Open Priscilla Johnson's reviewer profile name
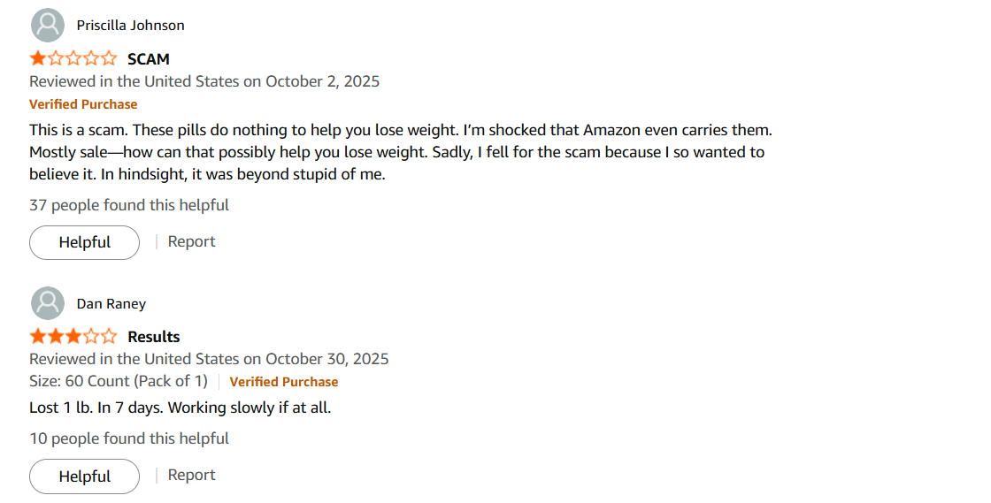 (x=130, y=26)
